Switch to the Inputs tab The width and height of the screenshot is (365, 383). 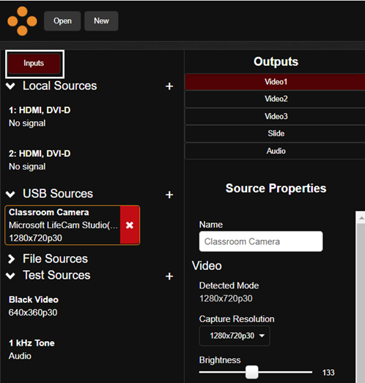(34, 63)
